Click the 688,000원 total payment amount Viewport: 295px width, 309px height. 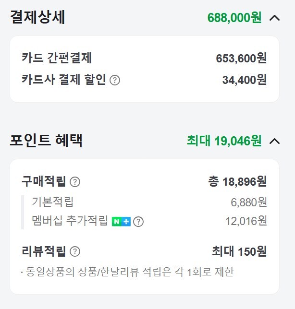[234, 18]
